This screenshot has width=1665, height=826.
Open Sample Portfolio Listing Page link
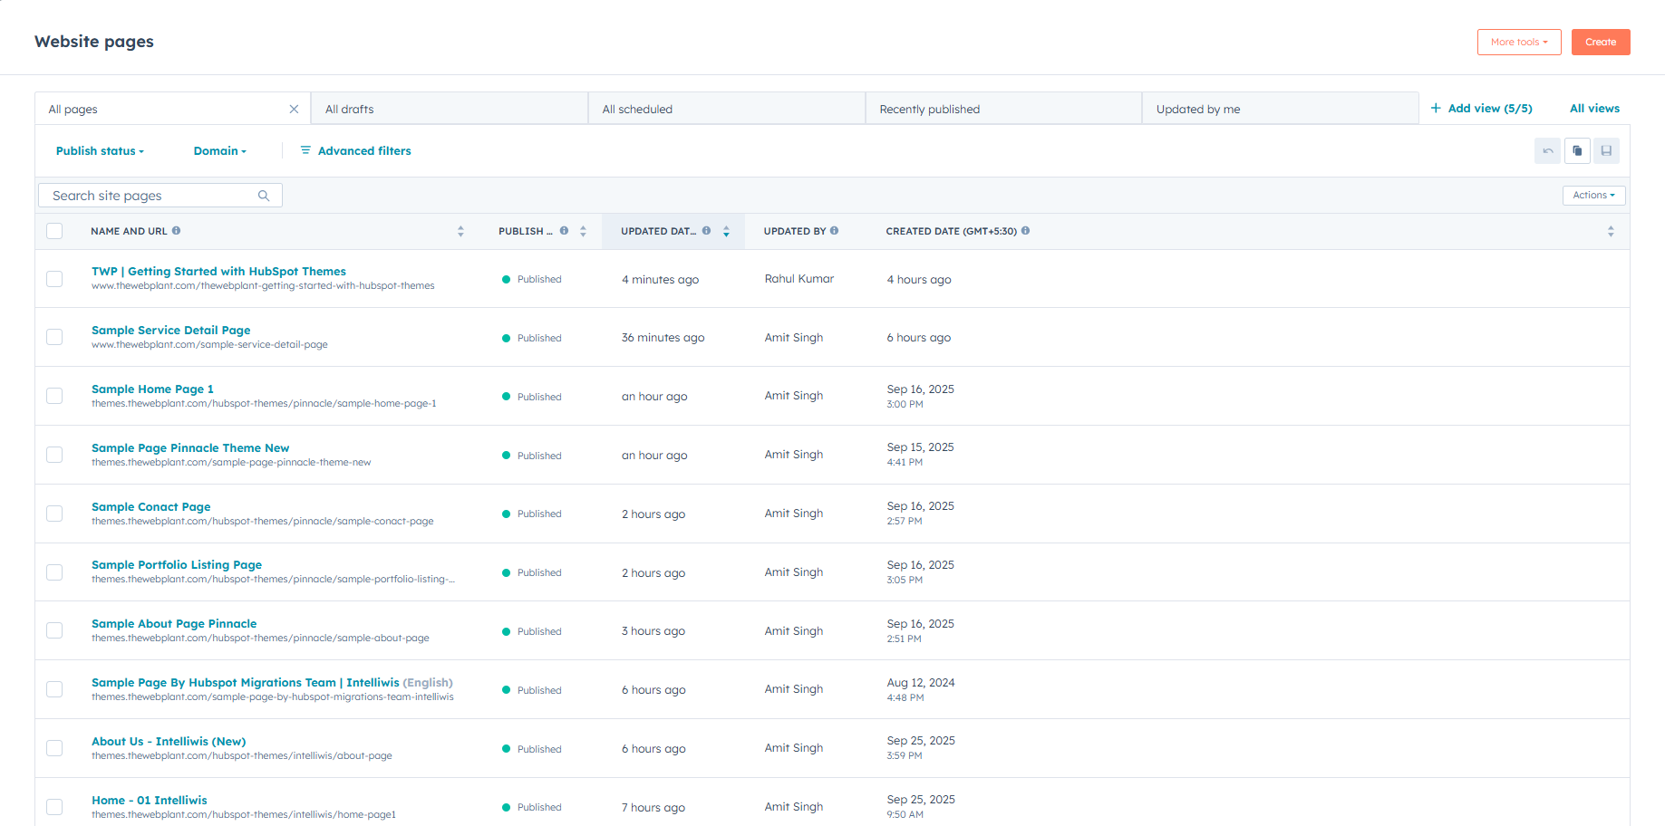click(x=177, y=564)
